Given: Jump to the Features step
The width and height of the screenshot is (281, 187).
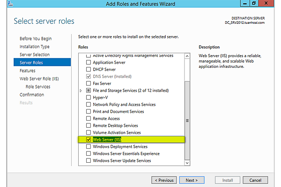Looking at the screenshot, I should [x=28, y=71].
